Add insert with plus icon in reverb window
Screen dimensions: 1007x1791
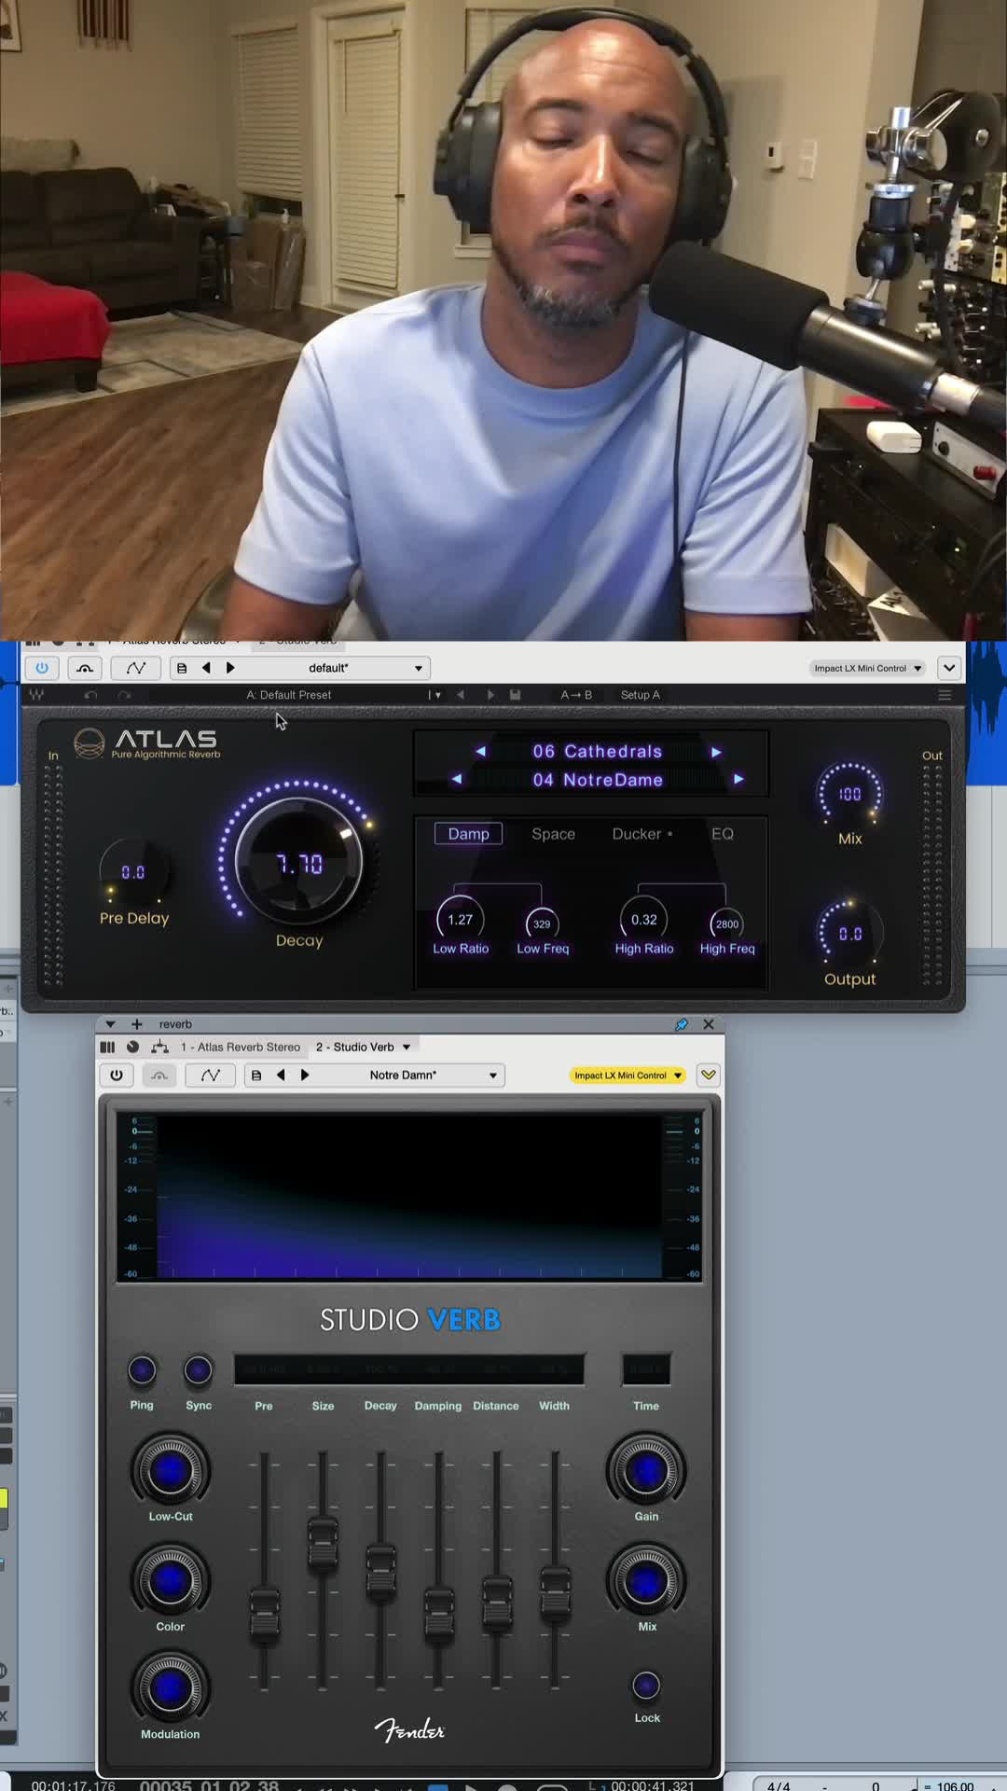136,1024
